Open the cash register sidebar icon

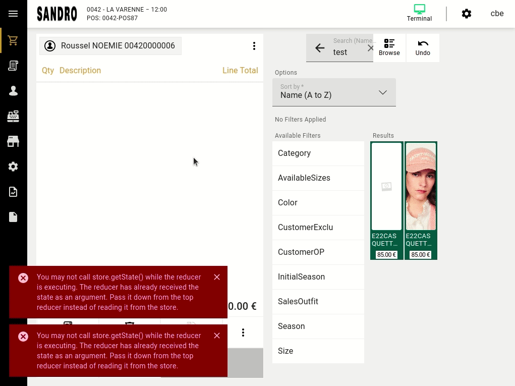[13, 116]
